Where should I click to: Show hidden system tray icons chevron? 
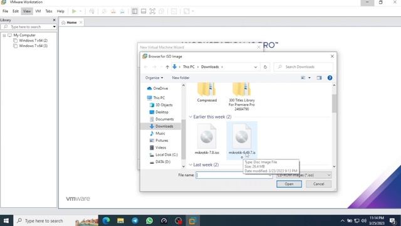343,220
